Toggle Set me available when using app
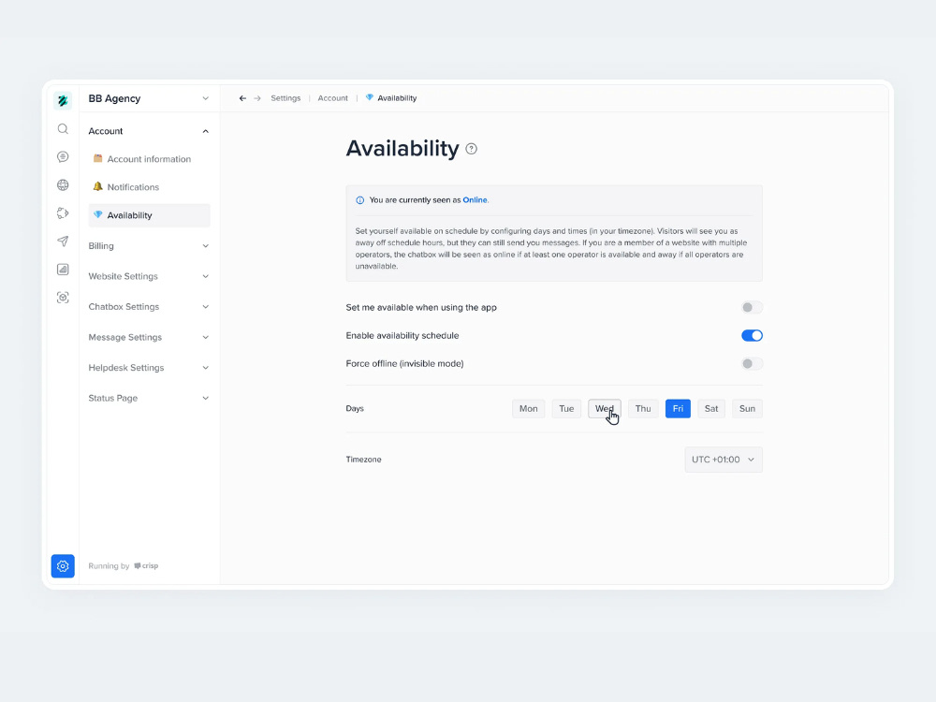 752,307
